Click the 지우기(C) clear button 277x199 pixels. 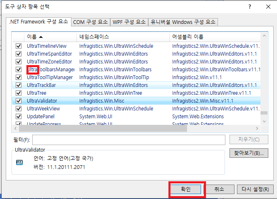tap(249, 140)
